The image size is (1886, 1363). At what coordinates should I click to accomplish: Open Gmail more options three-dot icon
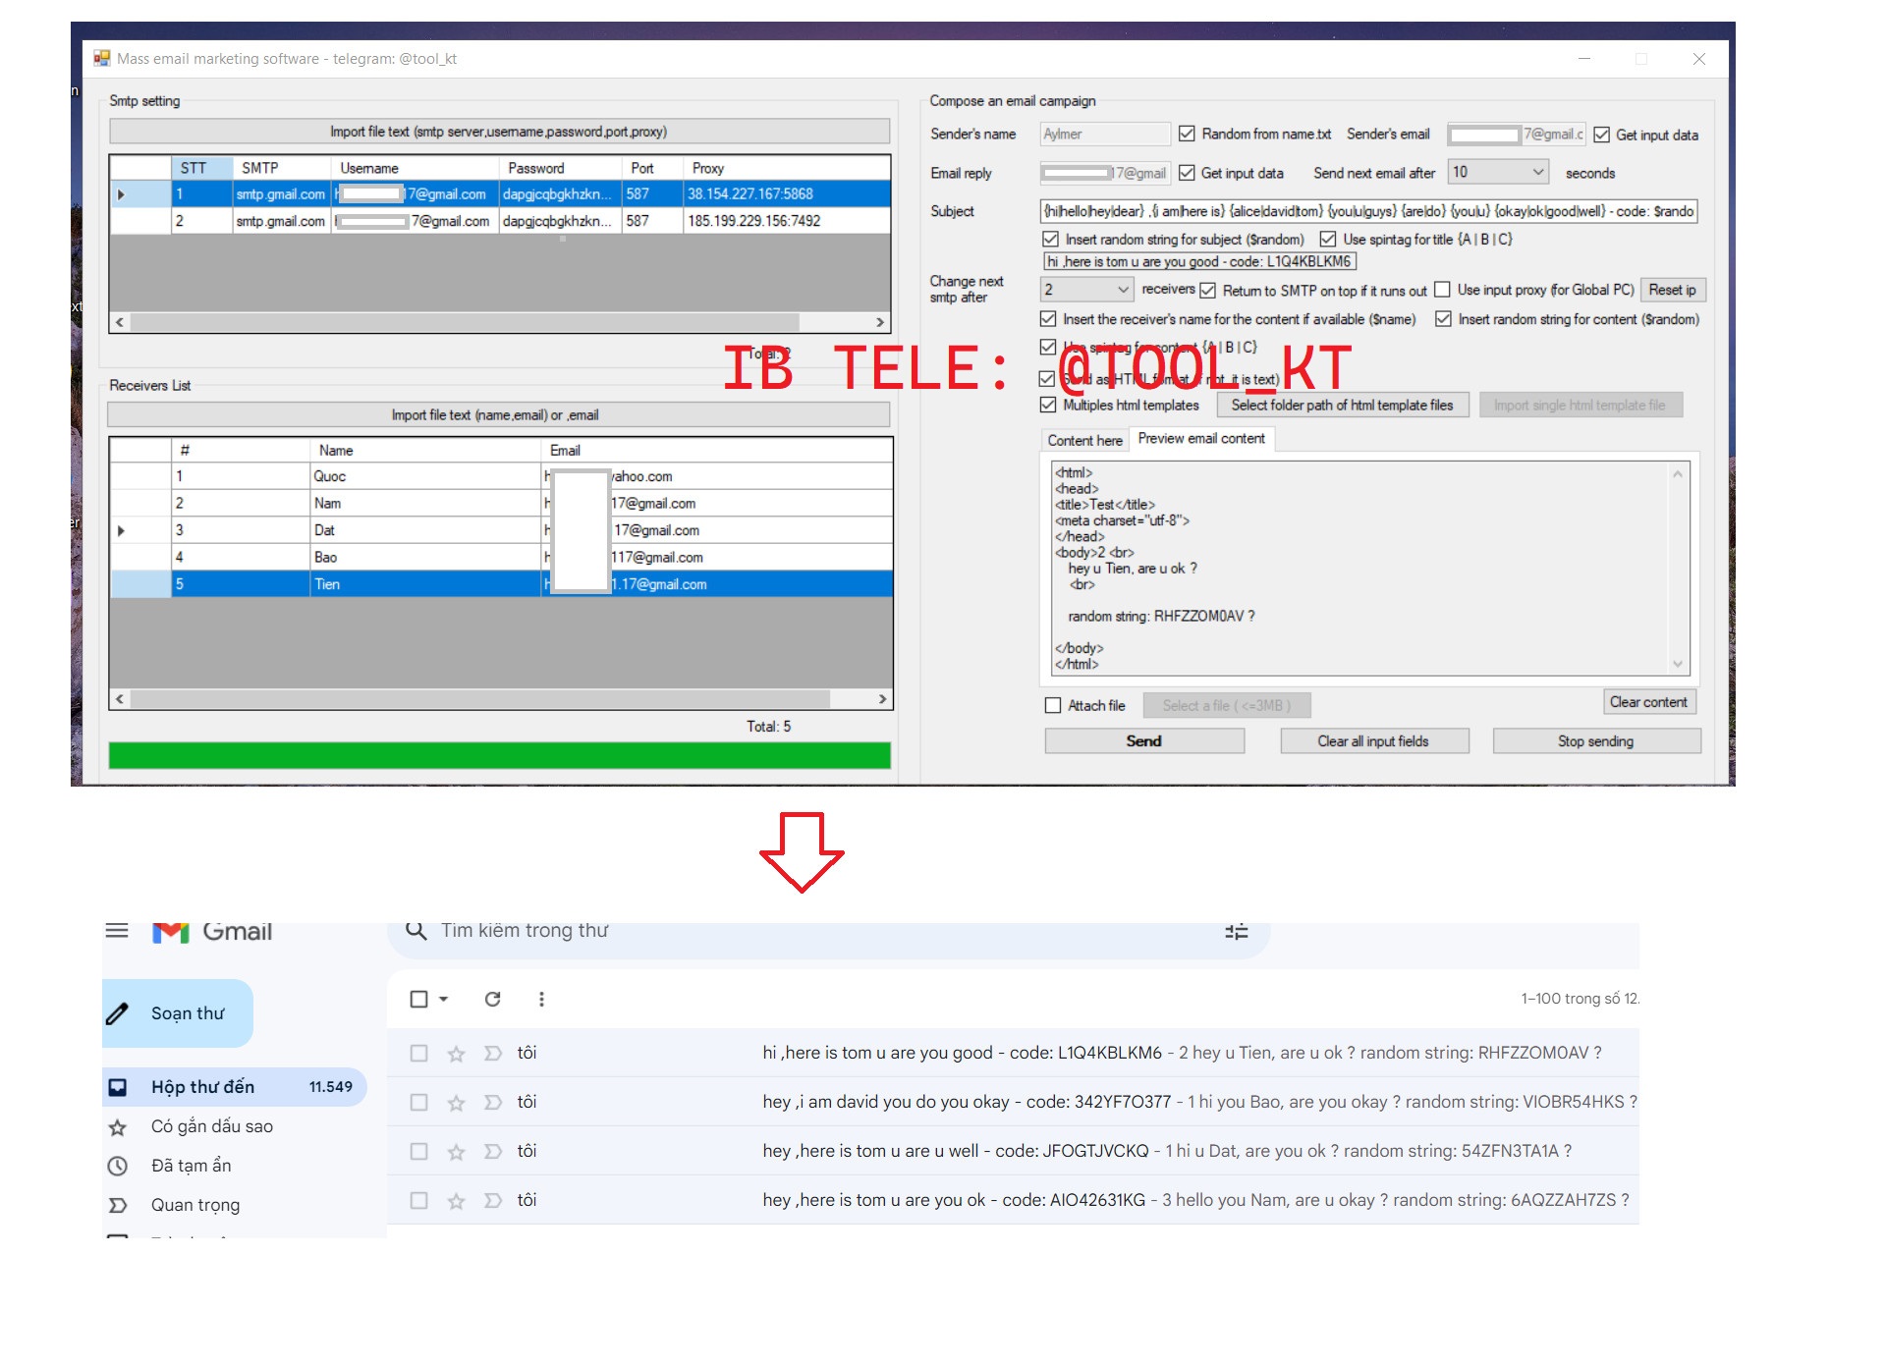coord(541,999)
